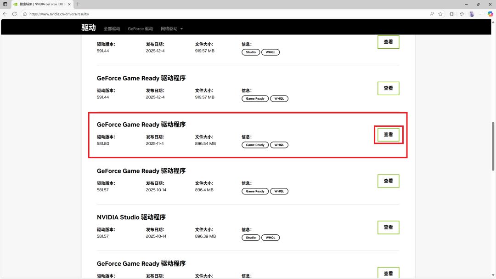Click the WHQL badge in the 896.39 MB row
The width and height of the screenshot is (496, 279).
pos(271,238)
